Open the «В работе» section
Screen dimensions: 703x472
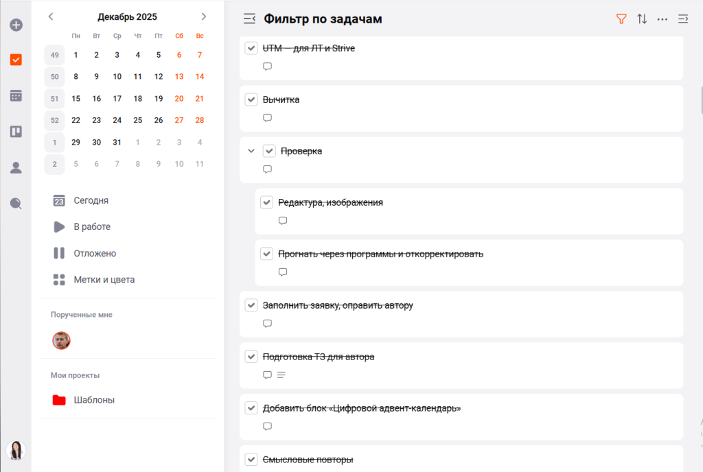(x=91, y=226)
